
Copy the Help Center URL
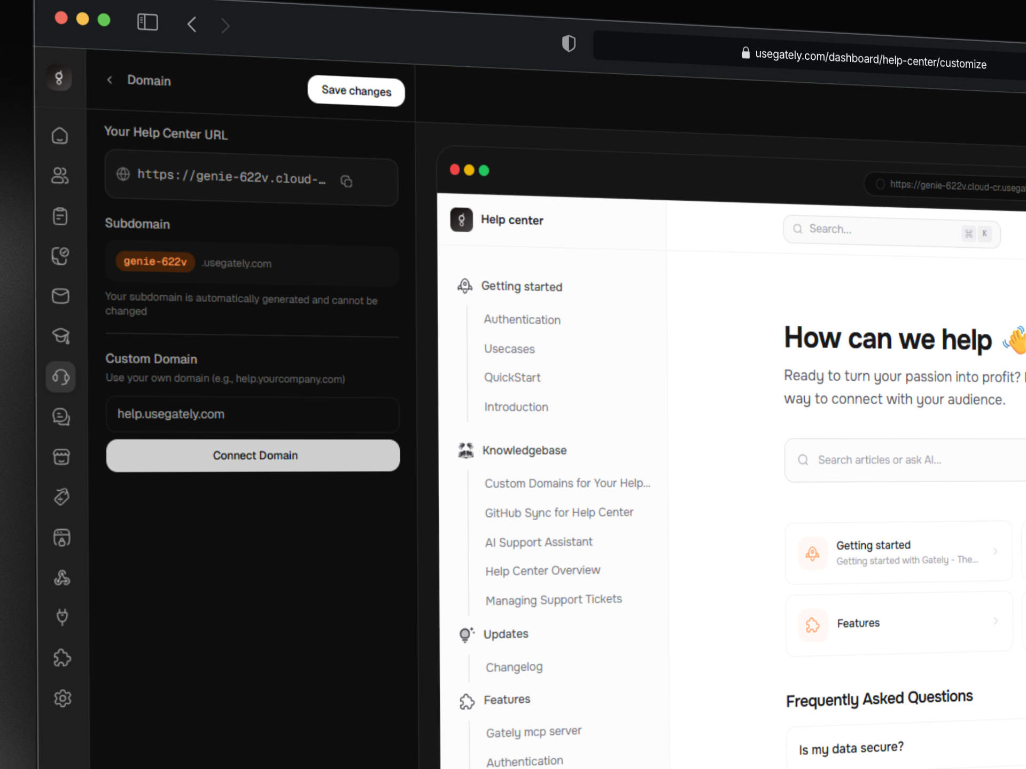point(346,182)
